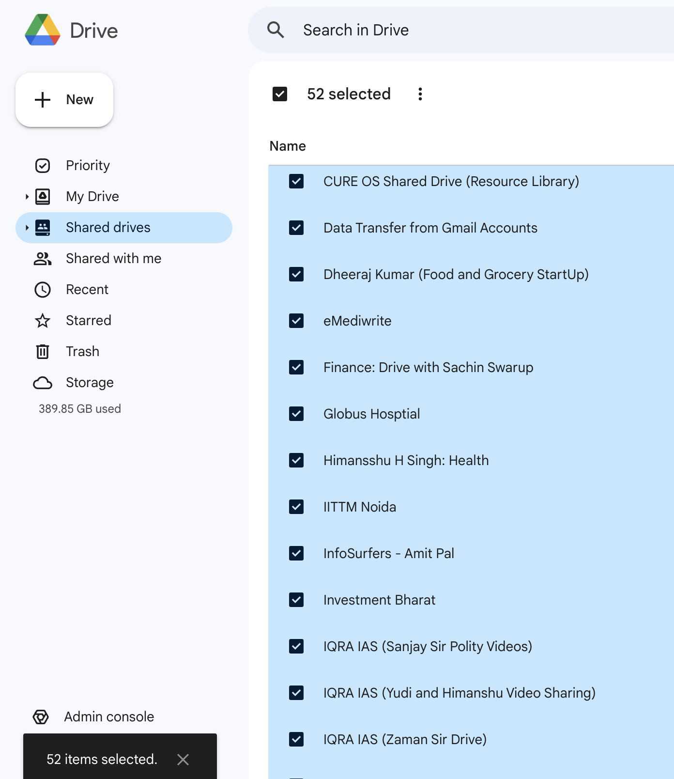Uncheck the Globus Hosptial checkbox
The height and width of the screenshot is (779, 674).
(296, 414)
